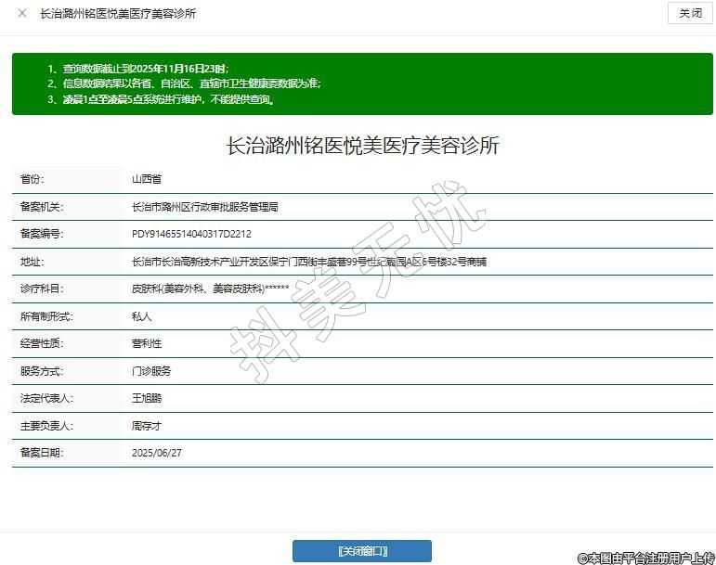Click the 本图由平台注册用户上传 watermark text
716x565 pixels.
[645, 557]
